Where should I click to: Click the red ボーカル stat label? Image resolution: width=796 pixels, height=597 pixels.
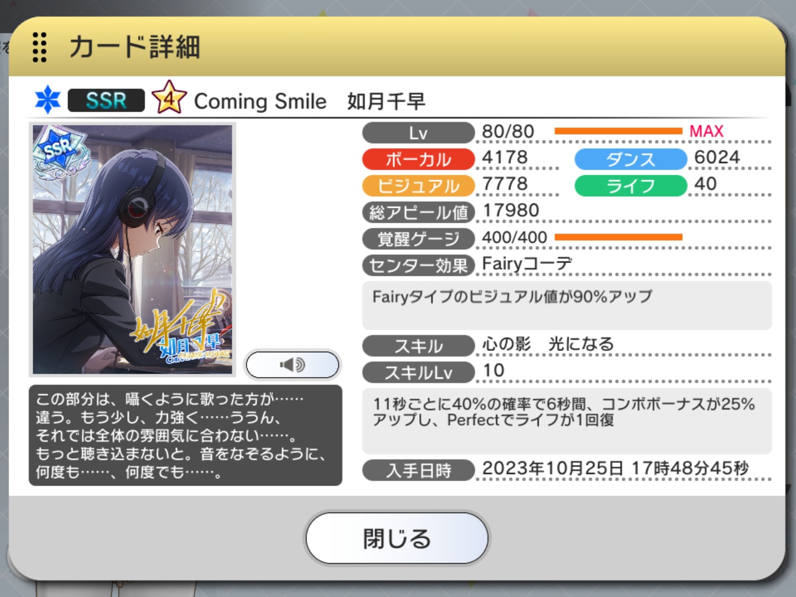(418, 159)
